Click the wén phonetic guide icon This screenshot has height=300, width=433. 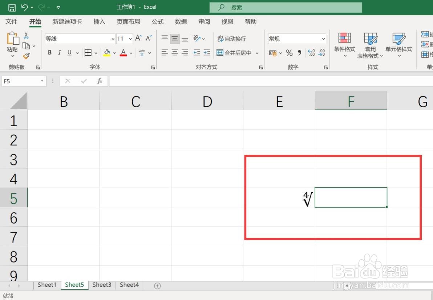pos(142,52)
